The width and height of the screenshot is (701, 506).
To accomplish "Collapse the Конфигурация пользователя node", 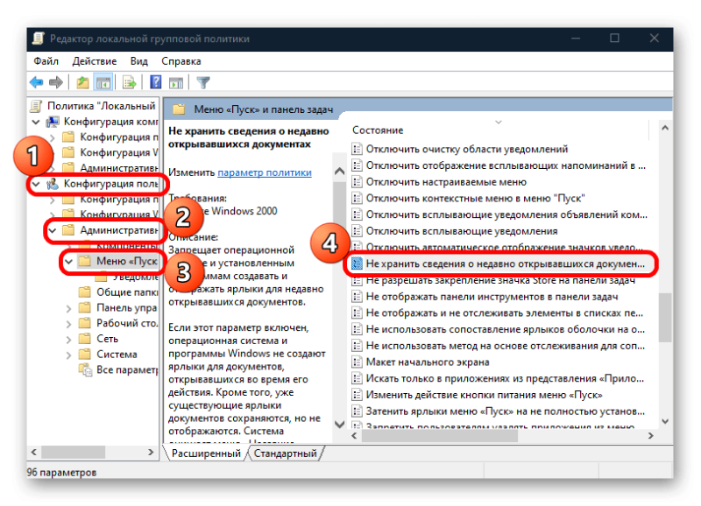I will coord(36,184).
